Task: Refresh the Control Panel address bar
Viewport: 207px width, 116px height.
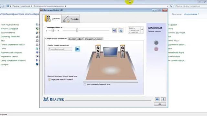Action: (x=171, y=6)
